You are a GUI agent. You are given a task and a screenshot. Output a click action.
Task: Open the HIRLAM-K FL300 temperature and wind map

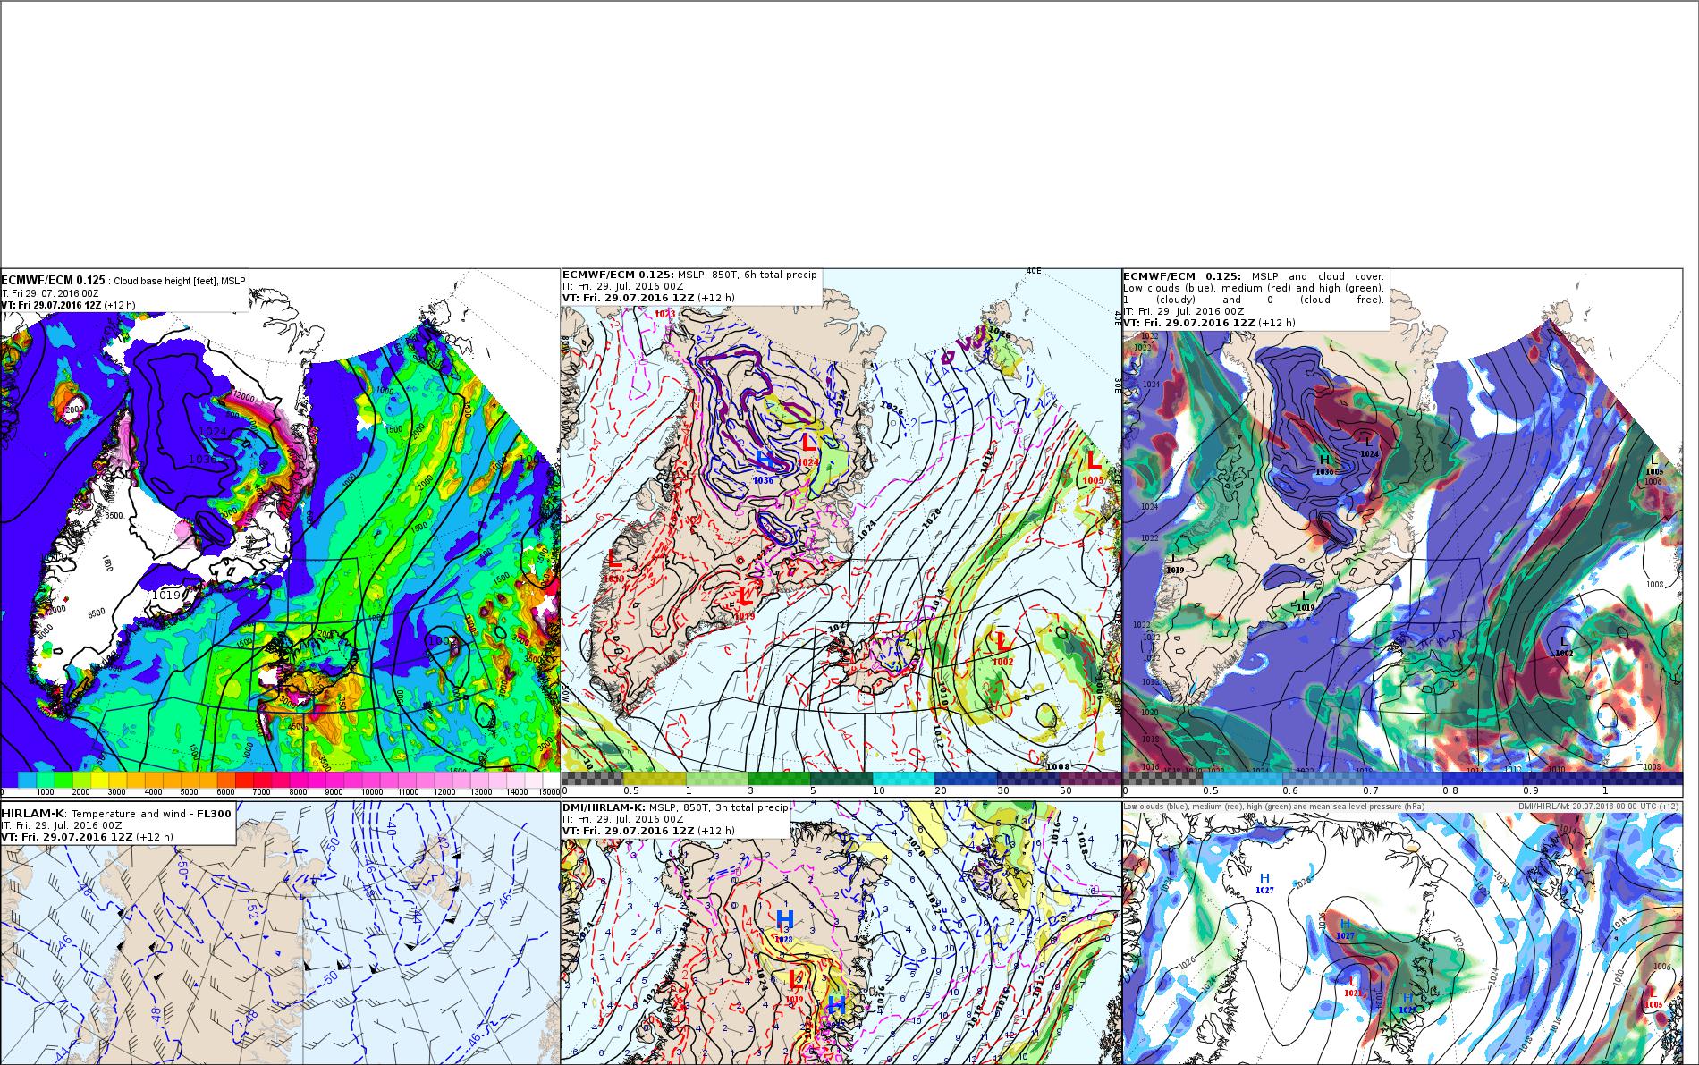coord(280,933)
